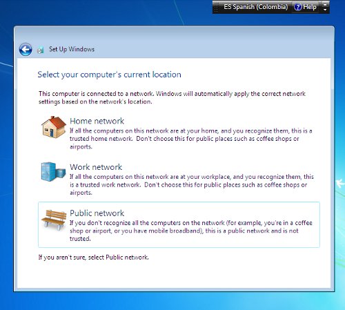Open the ES Spanish (Colombia) input language menu
Image resolution: width=345 pixels, height=310 pixels.
point(255,7)
